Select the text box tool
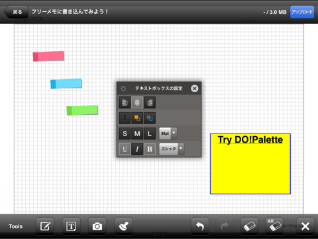Viewport: 318px width, 239px height. (71, 226)
